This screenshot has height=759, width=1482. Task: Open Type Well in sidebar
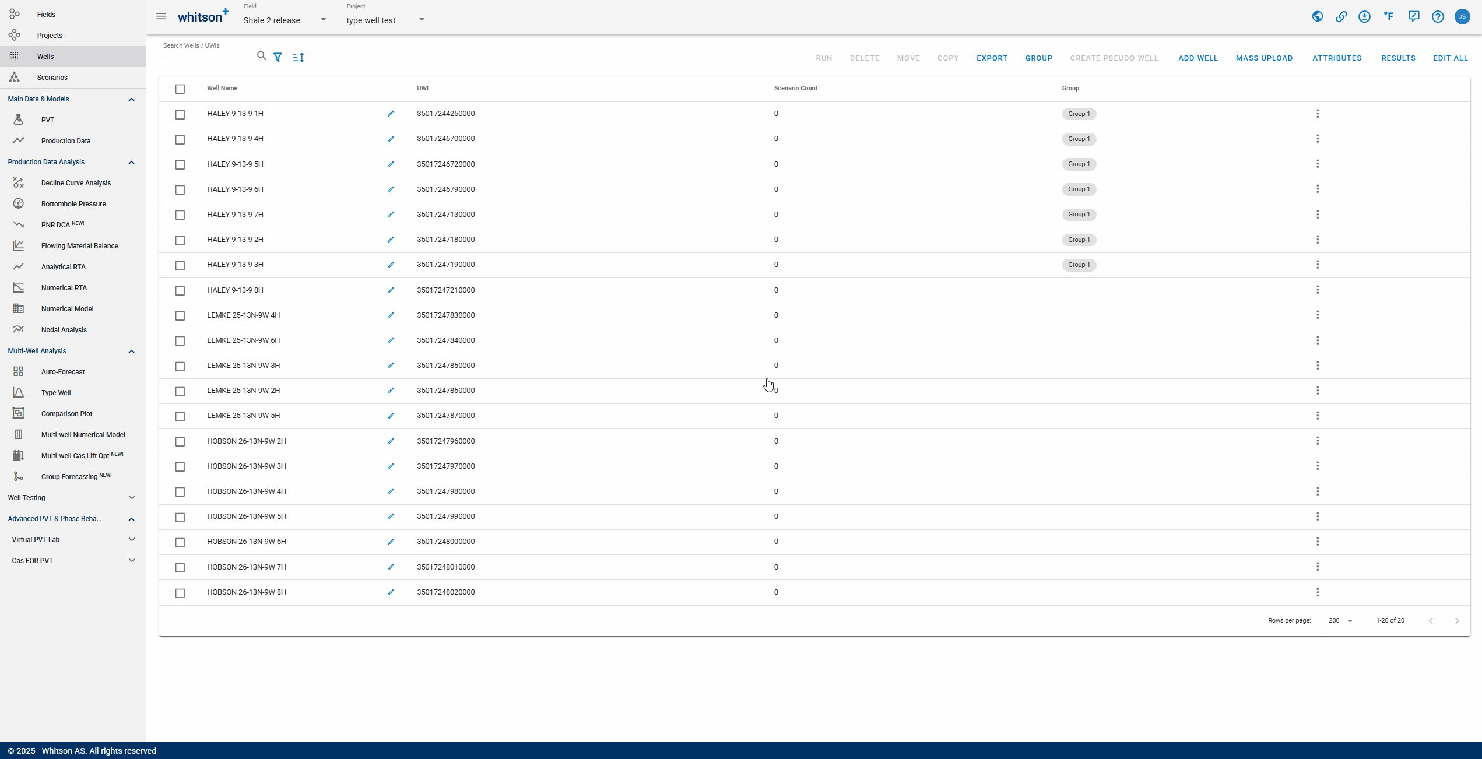point(56,393)
